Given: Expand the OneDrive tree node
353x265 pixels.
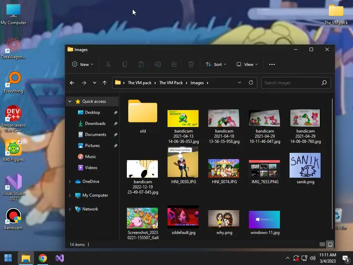Looking at the screenshot, I should [x=70, y=181].
